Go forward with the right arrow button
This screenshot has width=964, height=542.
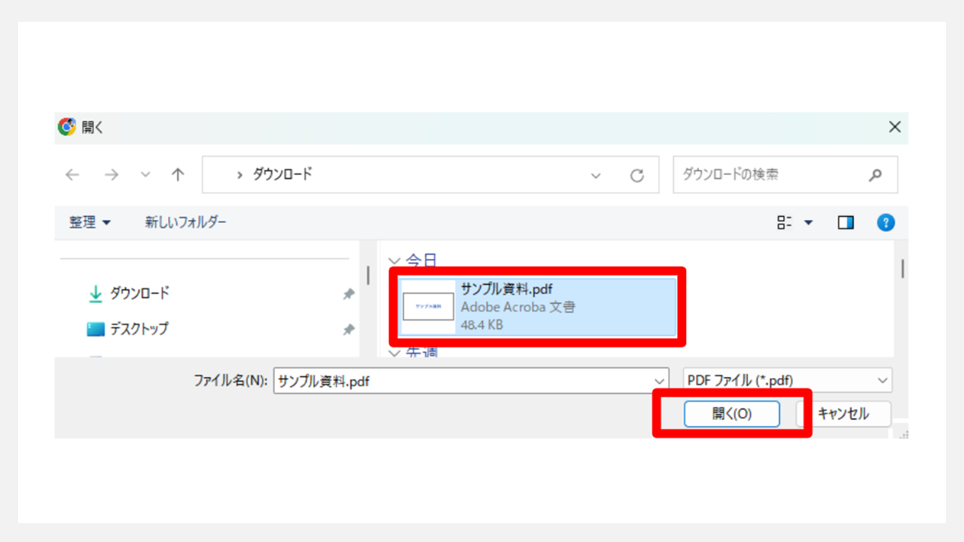pyautogui.click(x=111, y=175)
